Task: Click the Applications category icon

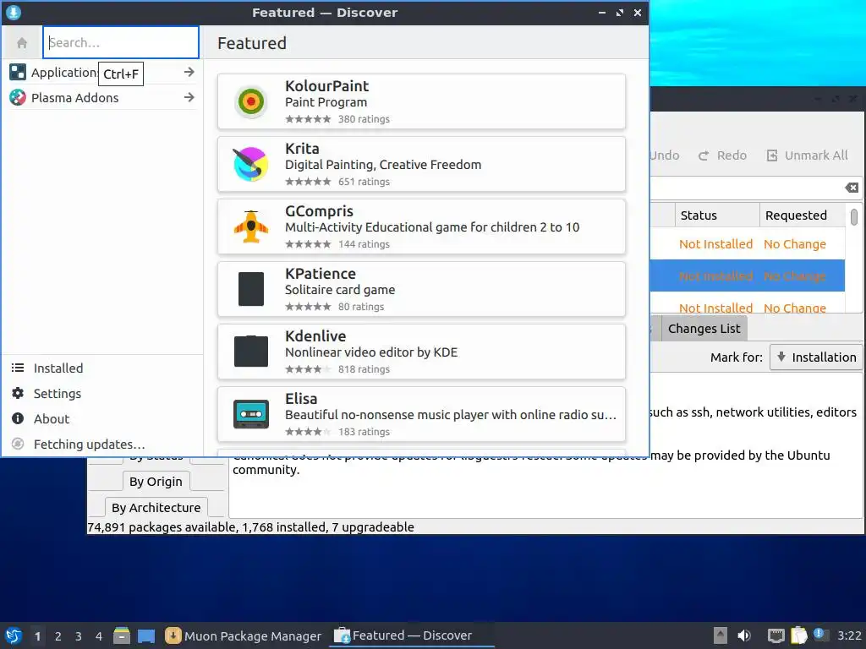Action: [x=18, y=73]
